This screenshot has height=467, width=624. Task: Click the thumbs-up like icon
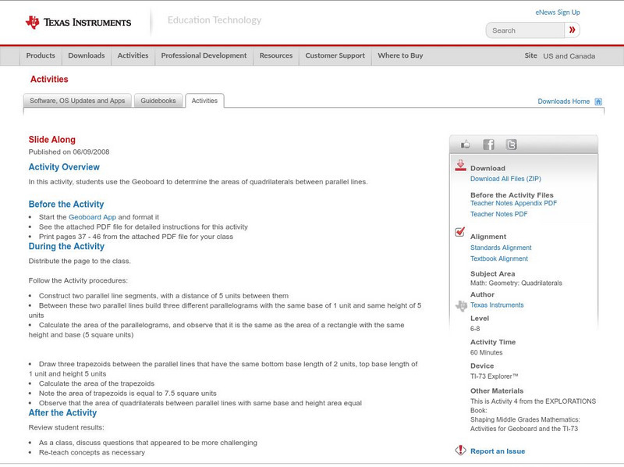[465, 144]
